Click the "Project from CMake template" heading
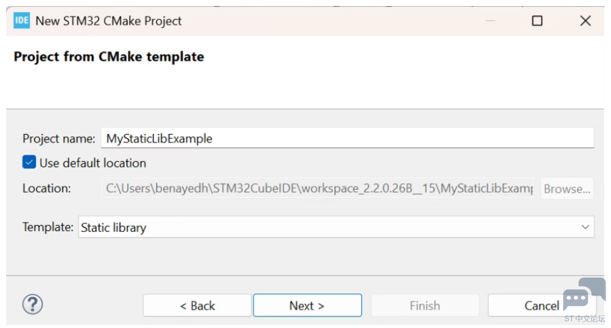The height and width of the screenshot is (328, 611). 109,57
